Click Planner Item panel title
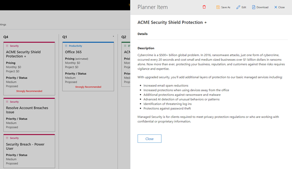292x169 pixels. click(153, 7)
